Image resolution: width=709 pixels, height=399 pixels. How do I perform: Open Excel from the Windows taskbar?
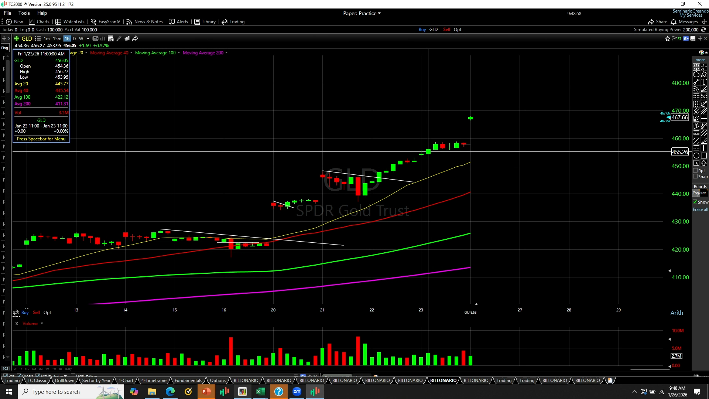coord(261,392)
